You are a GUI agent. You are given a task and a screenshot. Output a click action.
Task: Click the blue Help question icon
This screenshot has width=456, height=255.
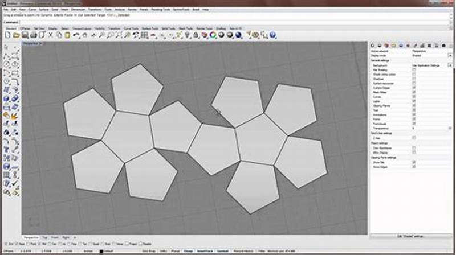tap(273, 35)
